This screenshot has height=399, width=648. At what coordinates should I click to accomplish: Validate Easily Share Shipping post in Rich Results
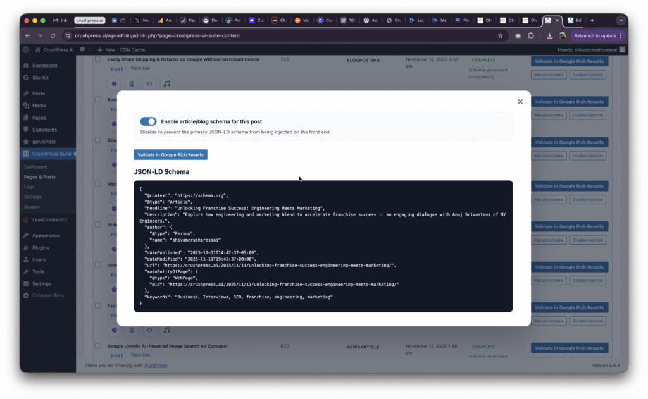569,61
